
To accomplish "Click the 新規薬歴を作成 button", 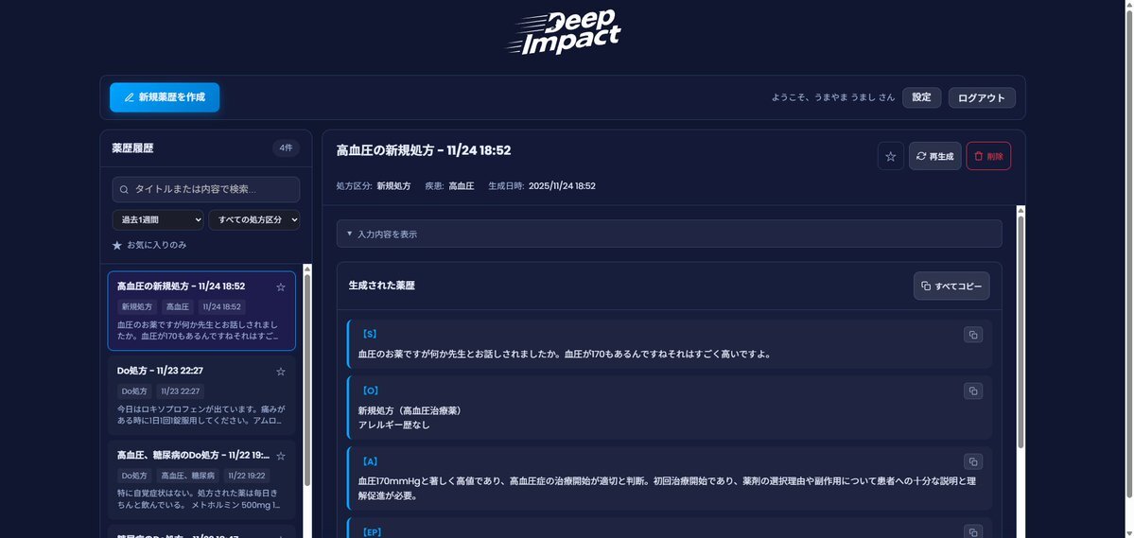I will click(165, 96).
